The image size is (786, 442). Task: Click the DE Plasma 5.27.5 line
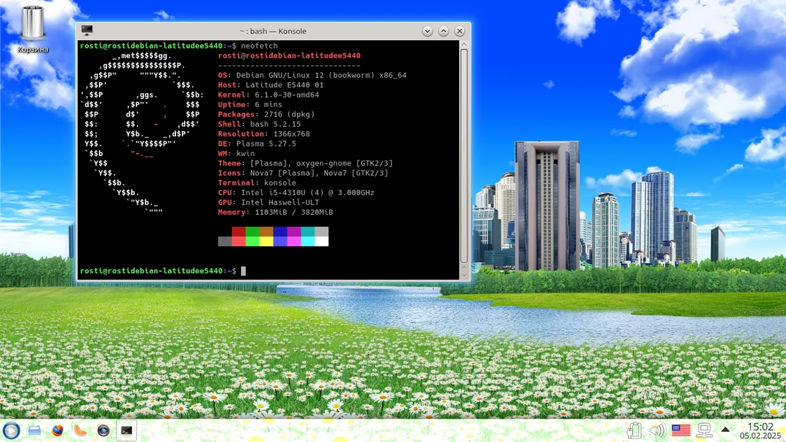pos(257,144)
